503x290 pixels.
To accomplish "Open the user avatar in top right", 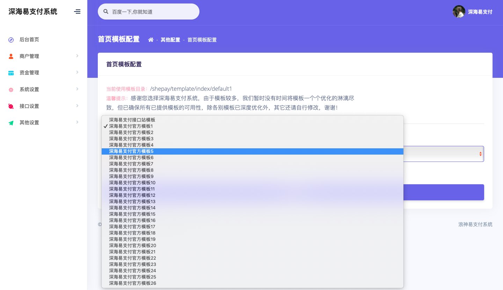I will coord(459,12).
